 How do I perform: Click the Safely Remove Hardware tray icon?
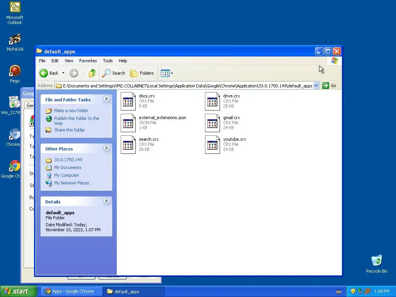click(360, 292)
